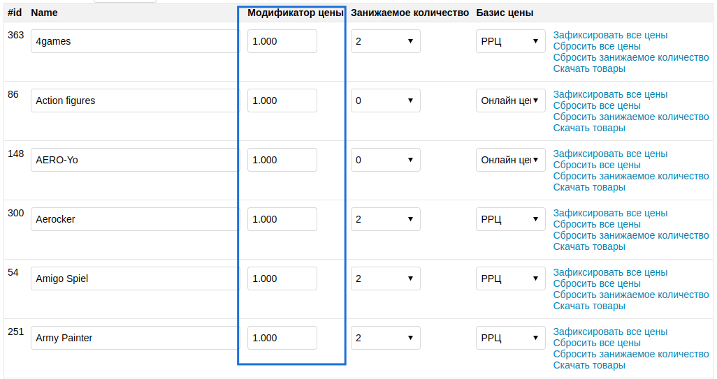Click 'Зафиксировать все цены' for Army Painter
The image size is (717, 379).
tap(610, 332)
